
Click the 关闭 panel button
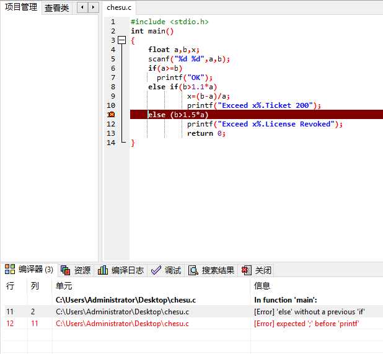(257, 270)
